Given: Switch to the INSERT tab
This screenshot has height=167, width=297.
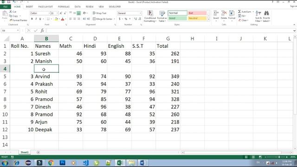Looking at the screenshot, I should pos(29,6).
